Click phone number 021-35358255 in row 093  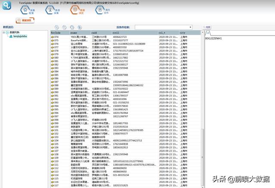(x=121, y=103)
